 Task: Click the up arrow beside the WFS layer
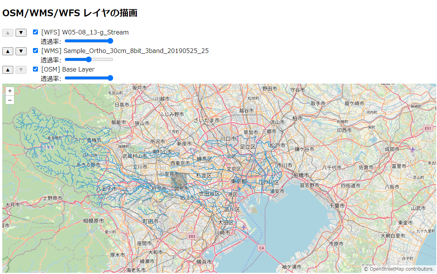click(x=7, y=33)
